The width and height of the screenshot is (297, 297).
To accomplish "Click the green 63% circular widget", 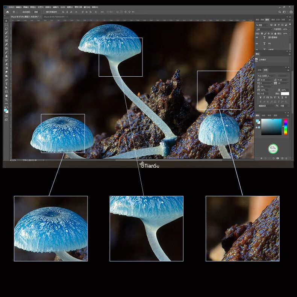I will click(x=273, y=149).
